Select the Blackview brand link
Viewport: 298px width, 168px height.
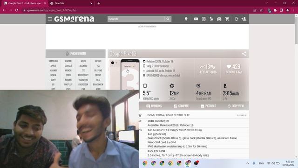click(98, 84)
